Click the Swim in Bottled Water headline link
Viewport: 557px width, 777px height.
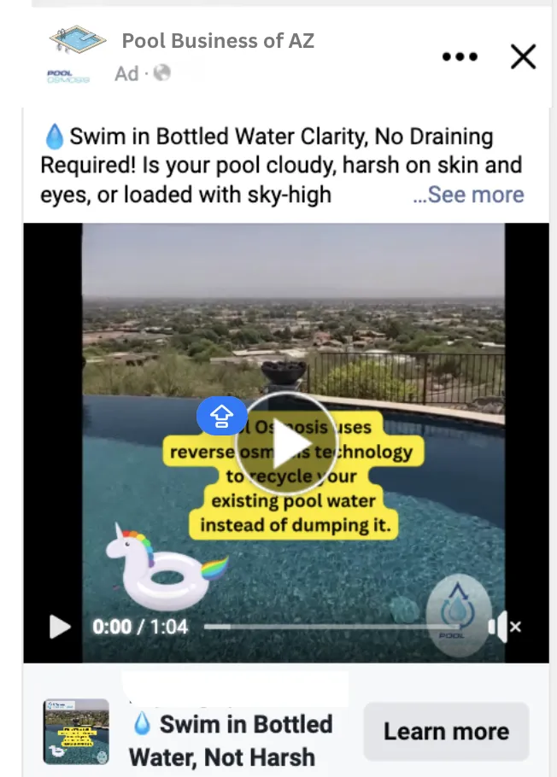pos(231,740)
